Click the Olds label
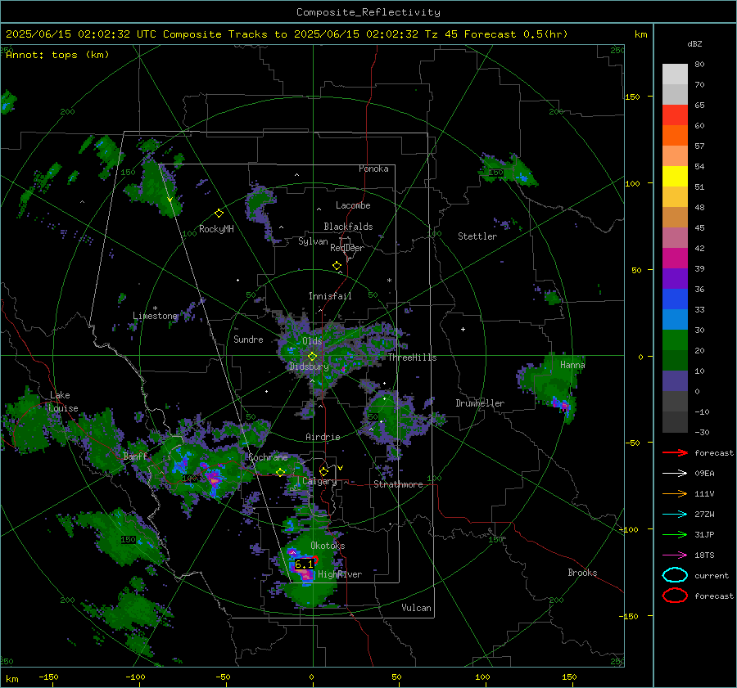The height and width of the screenshot is (688, 737). point(312,341)
